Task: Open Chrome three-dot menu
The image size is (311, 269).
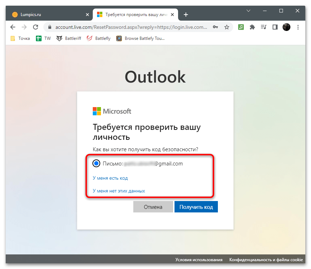Action: click(298, 27)
